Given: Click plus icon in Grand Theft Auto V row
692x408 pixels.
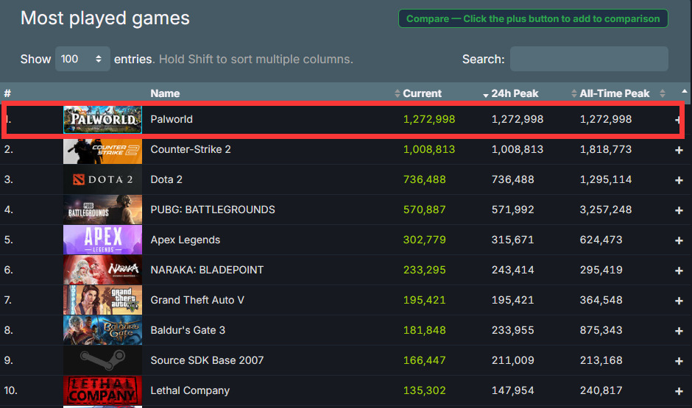Looking at the screenshot, I should pos(679,301).
